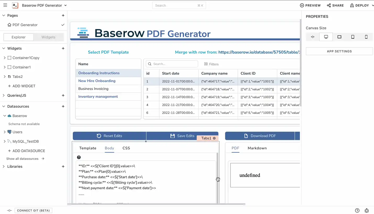Click the Save Edits button
Image resolution: width=374 pixels, height=214 pixels.
[x=182, y=136]
